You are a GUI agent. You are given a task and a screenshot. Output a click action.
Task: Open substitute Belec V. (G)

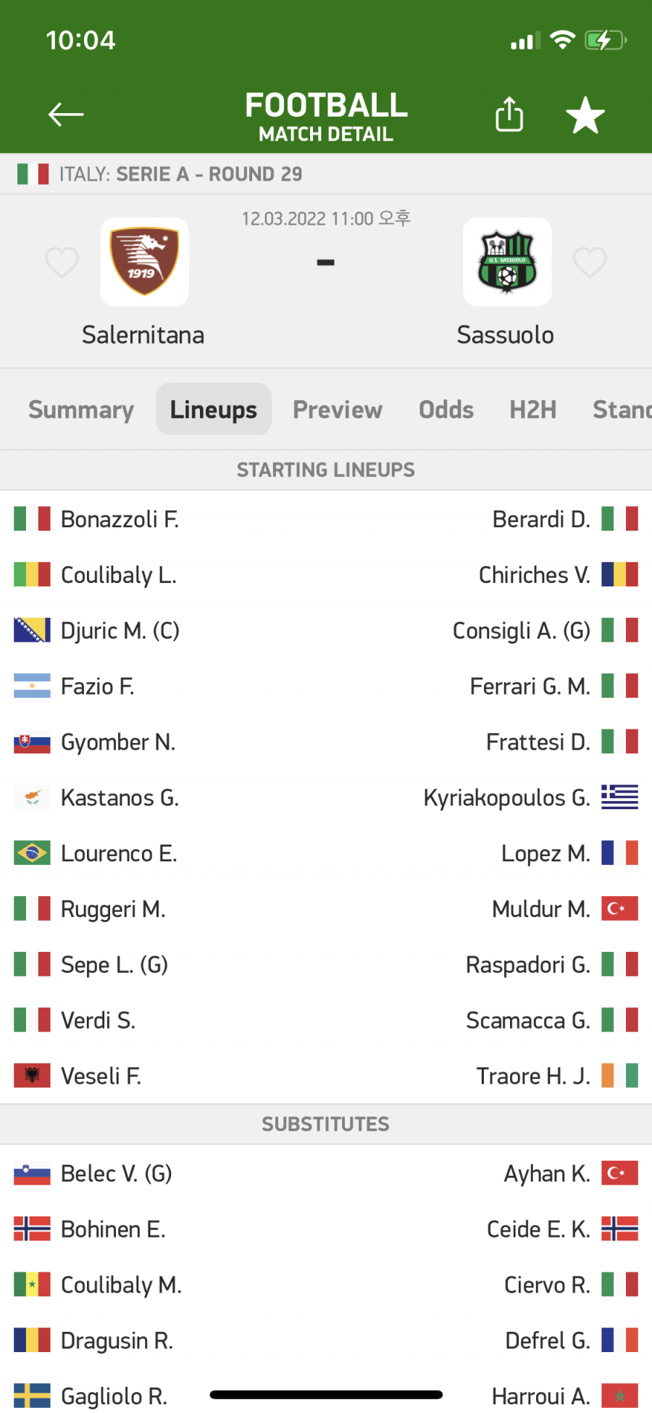coord(117,1174)
